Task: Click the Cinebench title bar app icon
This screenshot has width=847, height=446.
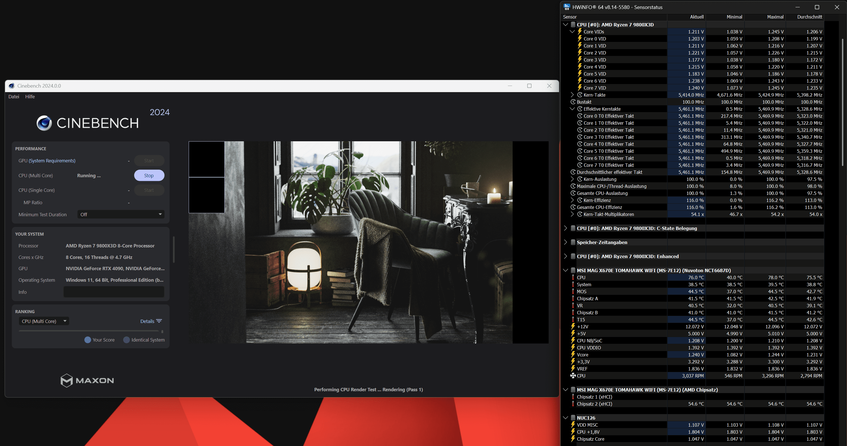Action: [12, 86]
